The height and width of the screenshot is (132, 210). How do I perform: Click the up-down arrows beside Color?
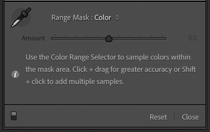tap(117, 18)
